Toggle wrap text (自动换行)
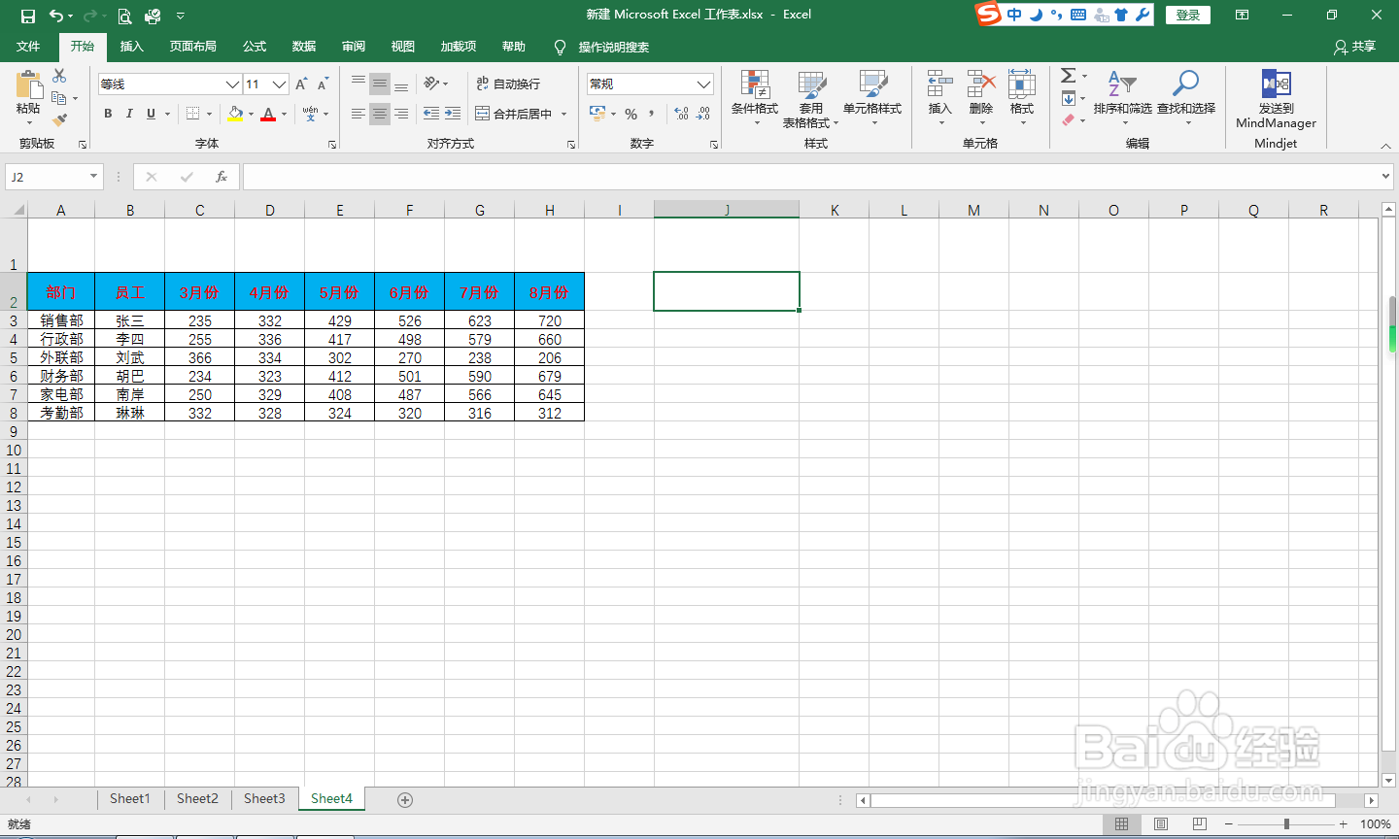Image resolution: width=1399 pixels, height=839 pixels. tap(508, 84)
